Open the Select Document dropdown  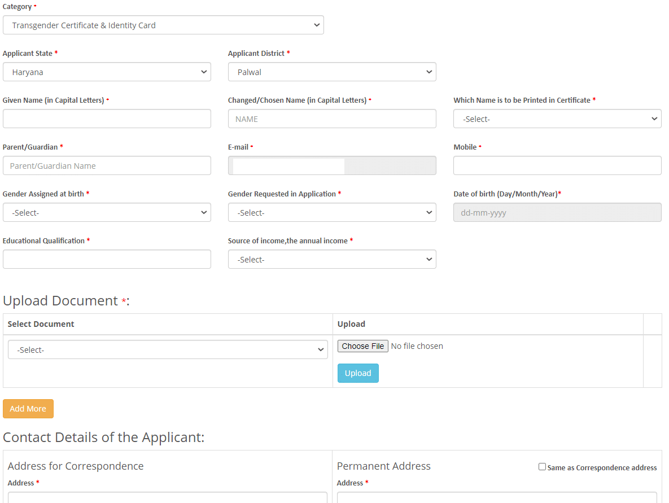[168, 350]
